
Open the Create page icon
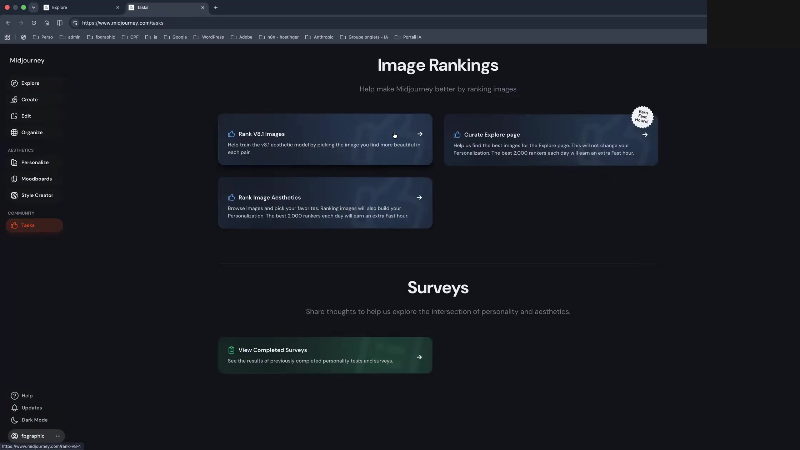(x=14, y=100)
